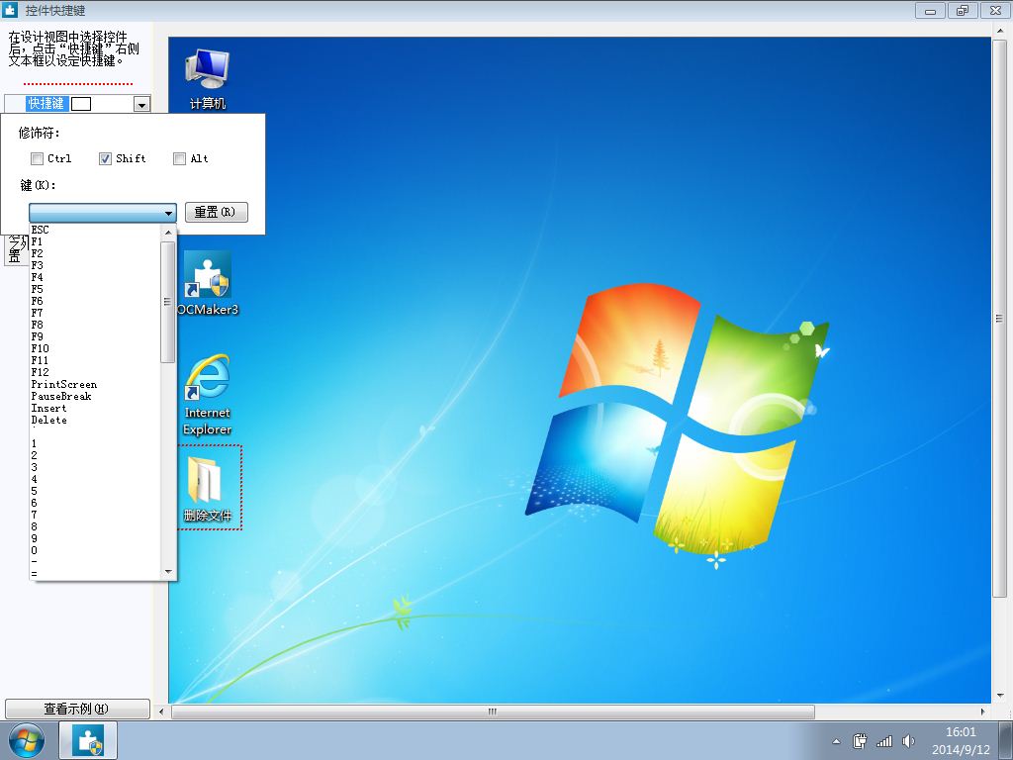Image resolution: width=1013 pixels, height=760 pixels.
Task: Click the key list scroll down arrow
Action: coord(168,571)
